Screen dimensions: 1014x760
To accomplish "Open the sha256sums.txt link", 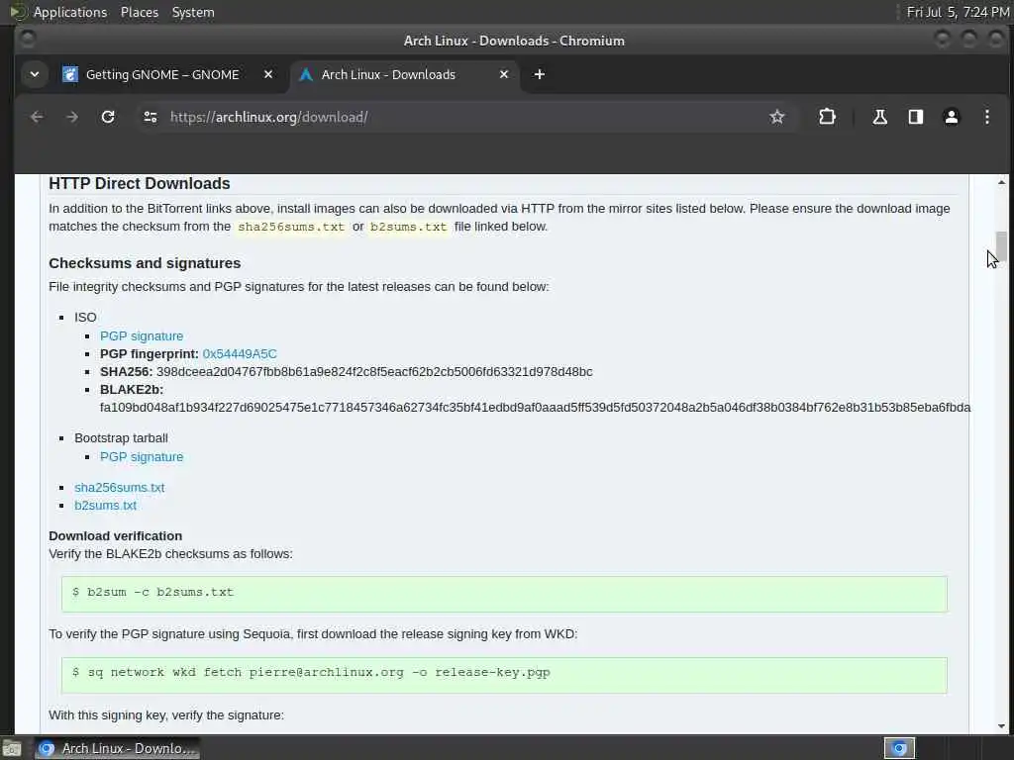I will [120, 487].
